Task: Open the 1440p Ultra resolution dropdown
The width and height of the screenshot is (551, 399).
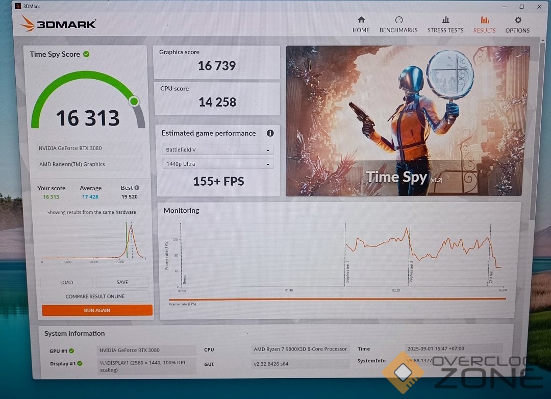Action: [217, 164]
